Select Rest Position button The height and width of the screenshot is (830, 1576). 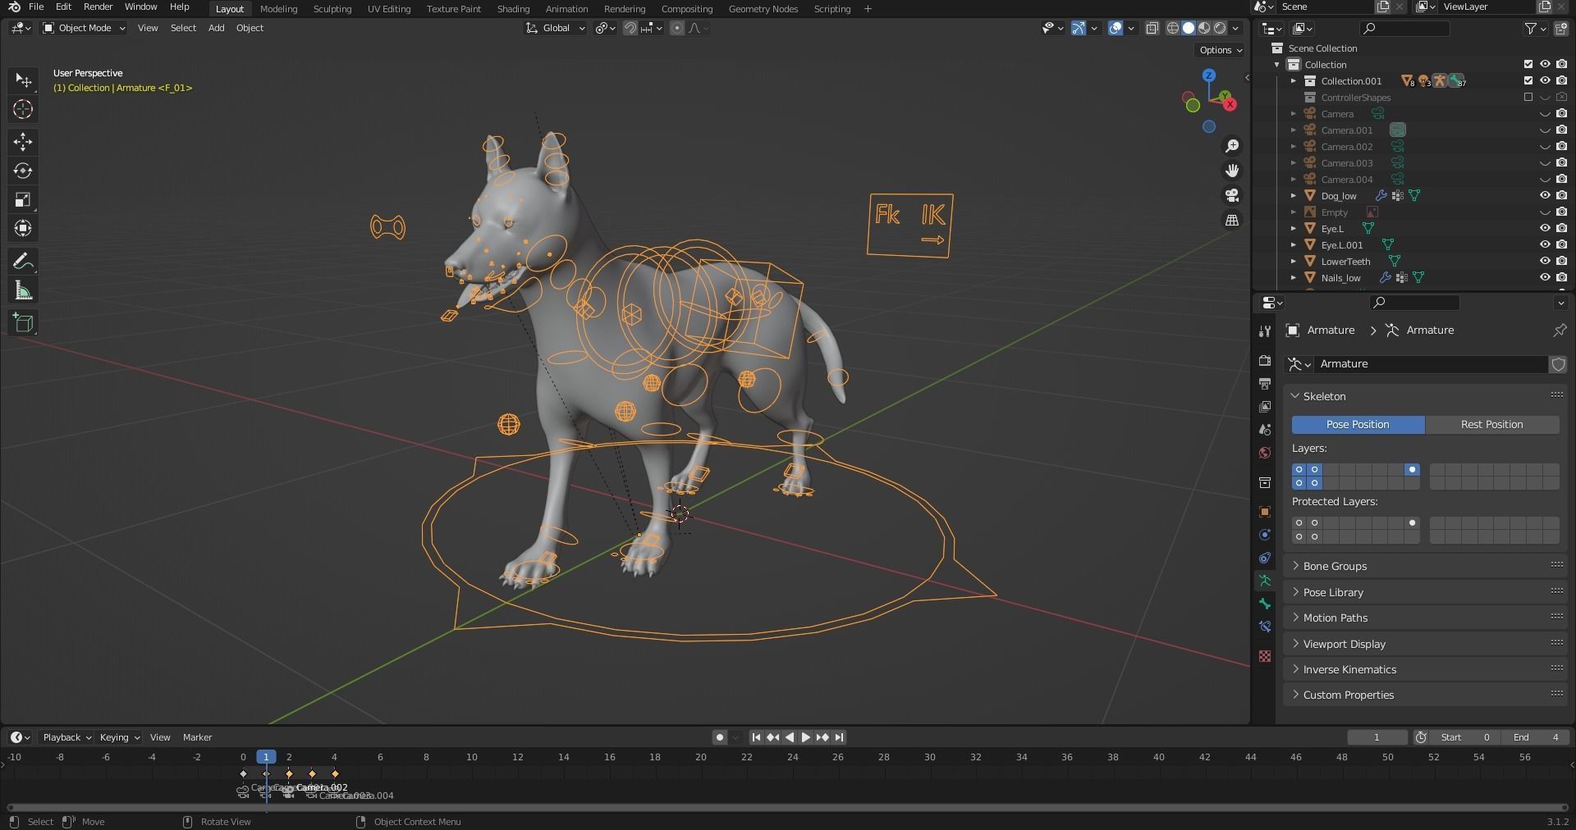[1492, 424]
